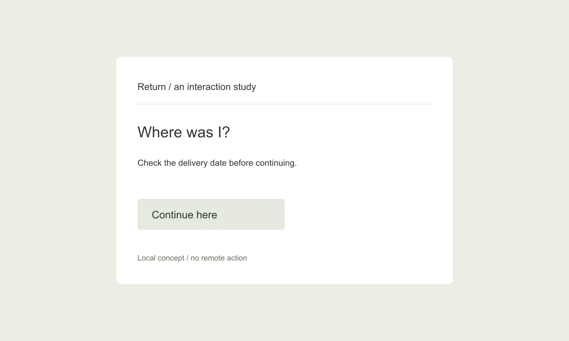Click the words 'no remote action' in footnote
The image size is (569, 341).
219,258
